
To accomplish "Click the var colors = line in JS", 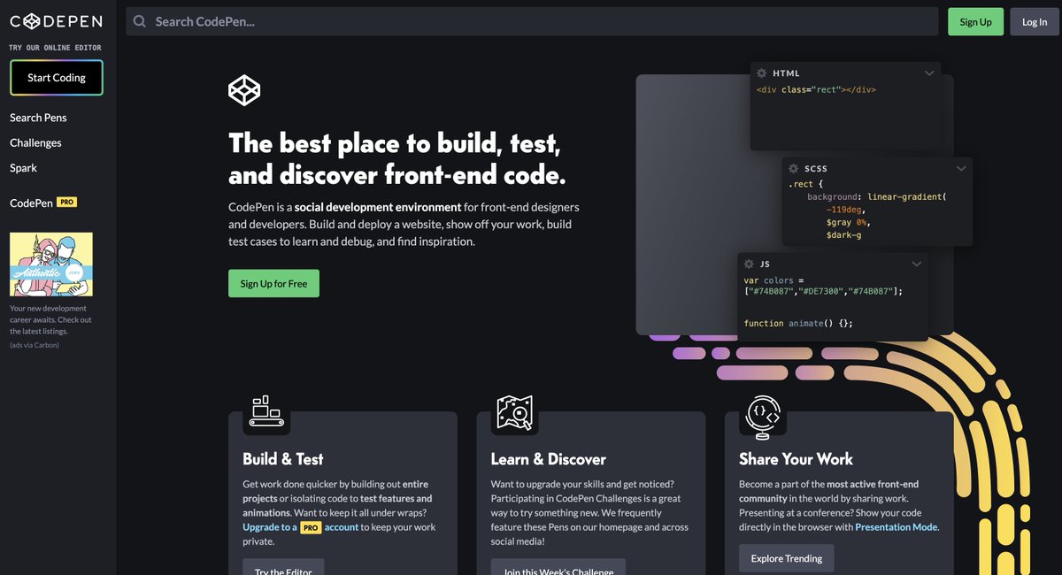I will (x=773, y=280).
